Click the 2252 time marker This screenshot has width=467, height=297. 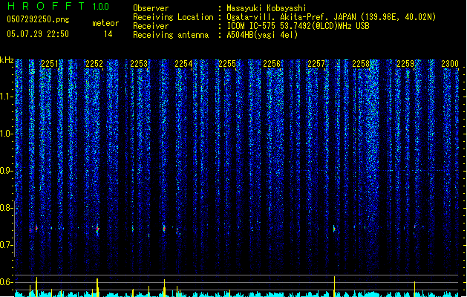(94, 64)
